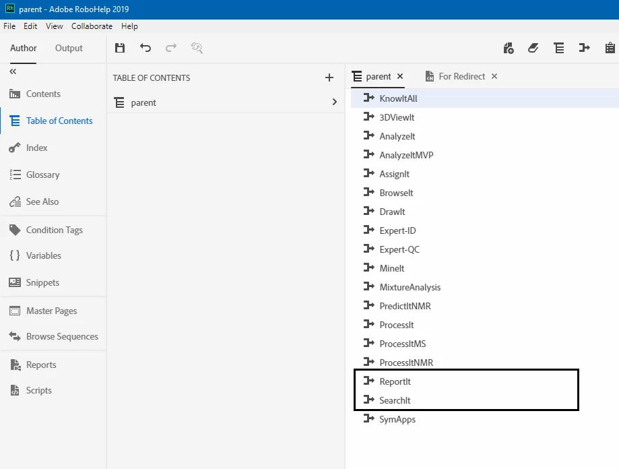Switch to the Author tab
The height and width of the screenshot is (469, 619).
point(24,48)
